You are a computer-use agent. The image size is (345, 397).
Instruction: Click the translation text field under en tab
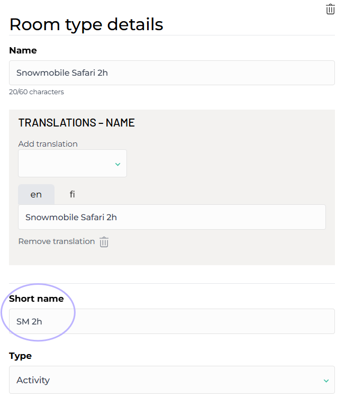pyautogui.click(x=171, y=217)
